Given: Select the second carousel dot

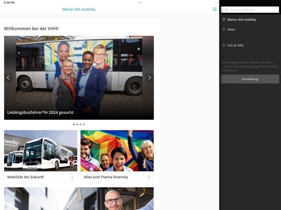Looking at the screenshot, I should pos(77,124).
